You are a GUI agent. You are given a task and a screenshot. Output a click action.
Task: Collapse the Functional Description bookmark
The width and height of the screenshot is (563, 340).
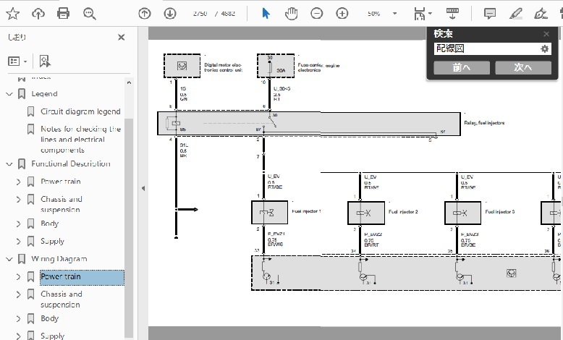9,164
